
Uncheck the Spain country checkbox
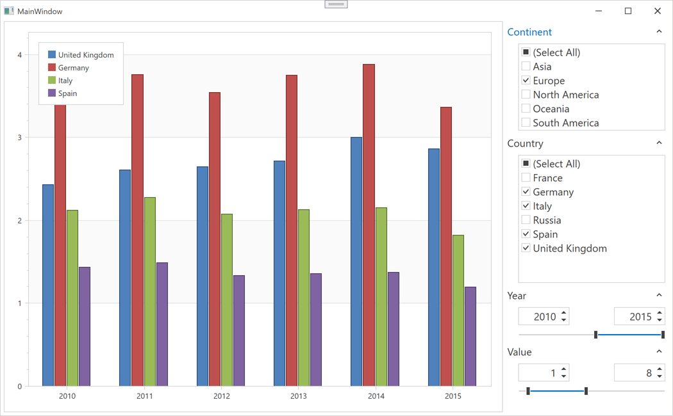click(526, 234)
